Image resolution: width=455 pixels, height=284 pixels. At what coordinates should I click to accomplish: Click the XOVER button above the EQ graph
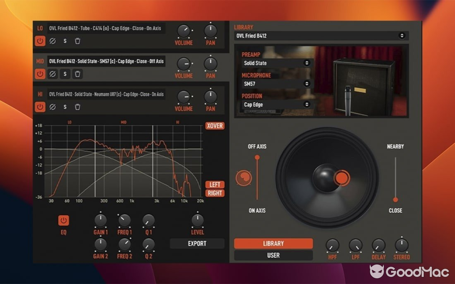coord(214,126)
